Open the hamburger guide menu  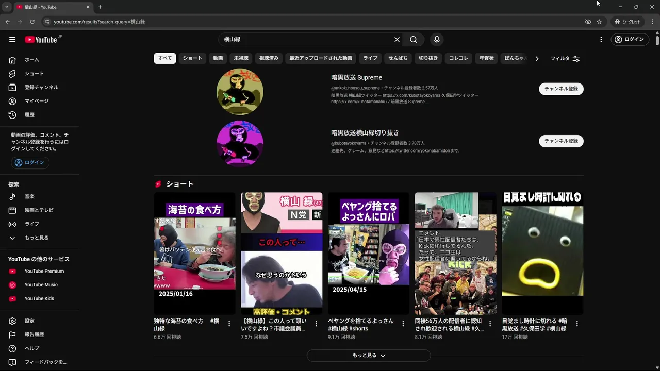pos(12,40)
